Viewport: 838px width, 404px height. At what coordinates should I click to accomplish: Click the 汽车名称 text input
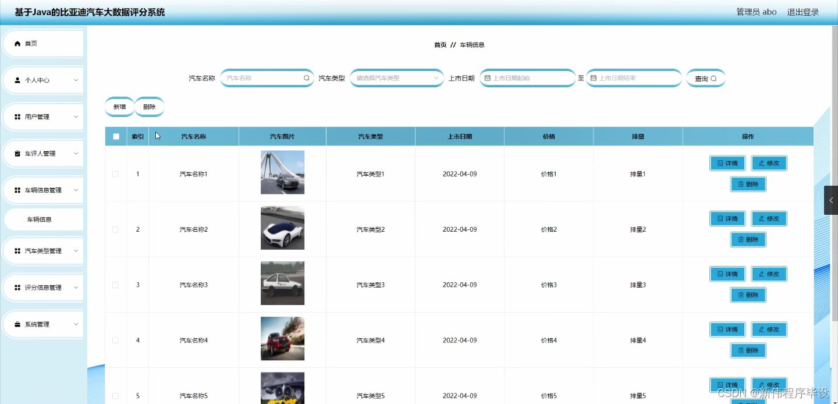coord(267,78)
